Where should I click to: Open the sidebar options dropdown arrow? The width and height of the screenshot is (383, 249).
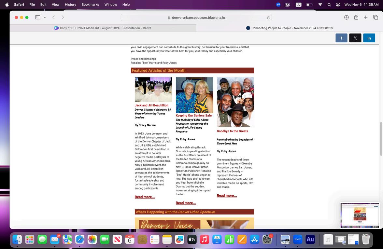[45, 17]
